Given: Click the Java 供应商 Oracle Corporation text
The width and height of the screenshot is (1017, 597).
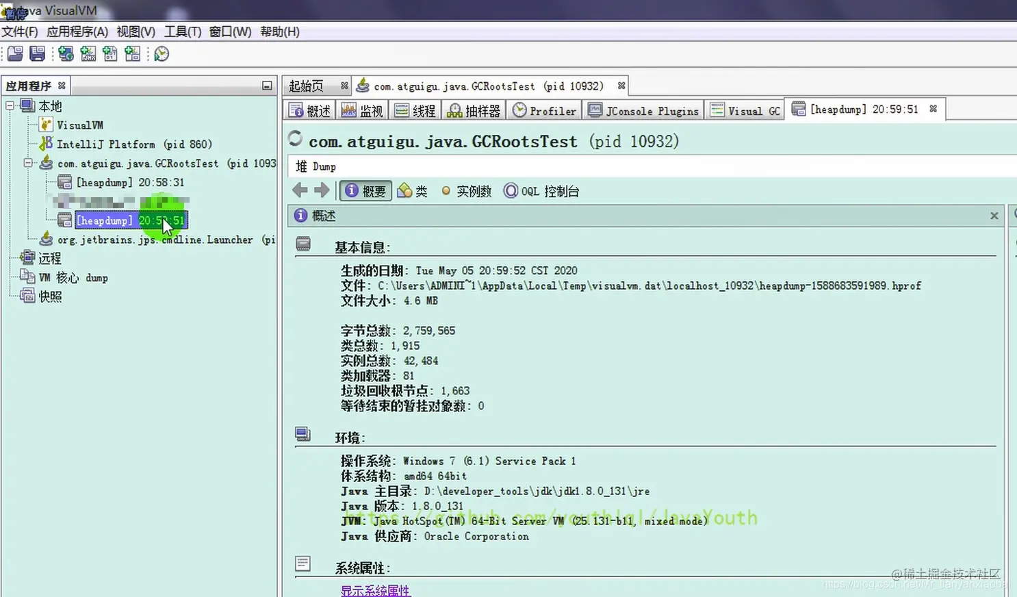Looking at the screenshot, I should [476, 536].
